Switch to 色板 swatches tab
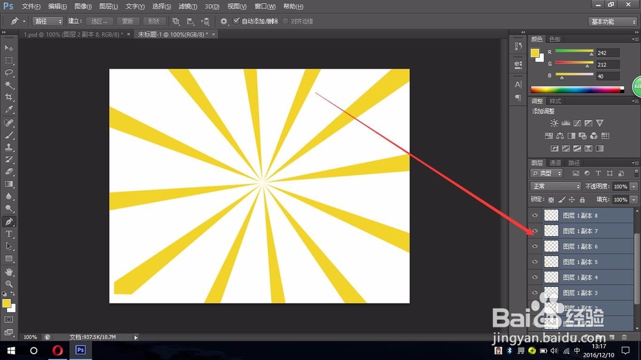Image resolution: width=641 pixels, height=360 pixels. click(554, 39)
